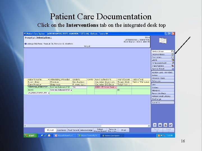
Task: Click the lock icon in bottom-right group
Action: click(x=166, y=125)
